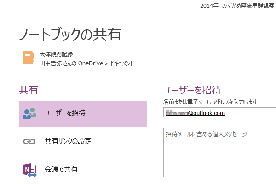Click the OneNote meeting share icon
276x184 pixels.
click(x=30, y=170)
